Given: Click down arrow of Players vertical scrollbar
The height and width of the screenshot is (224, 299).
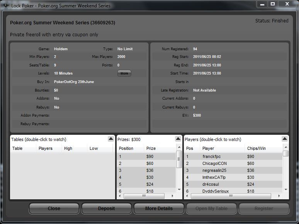Looking at the screenshot, I should coord(285,190).
